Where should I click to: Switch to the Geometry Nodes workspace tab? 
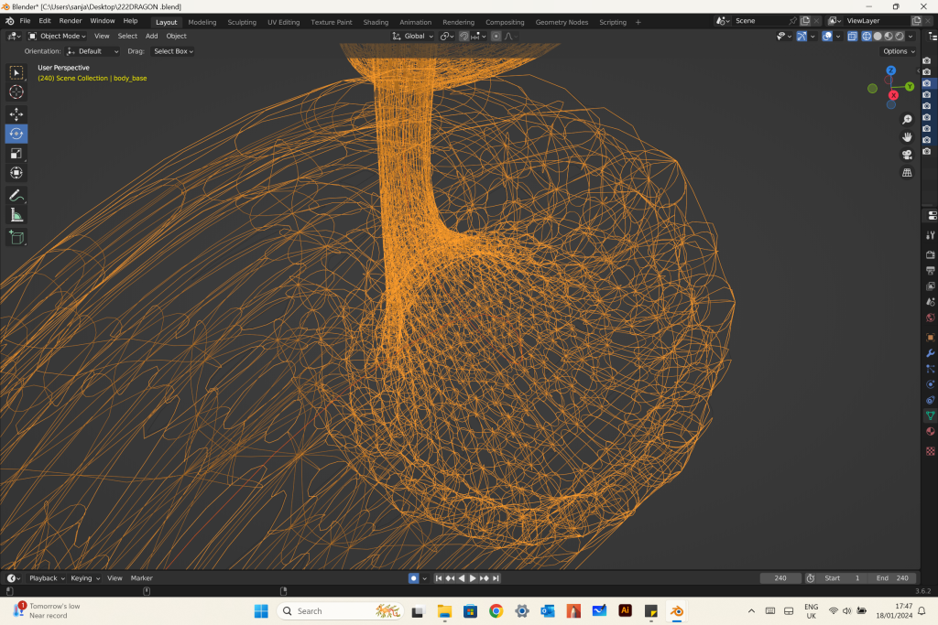click(562, 22)
